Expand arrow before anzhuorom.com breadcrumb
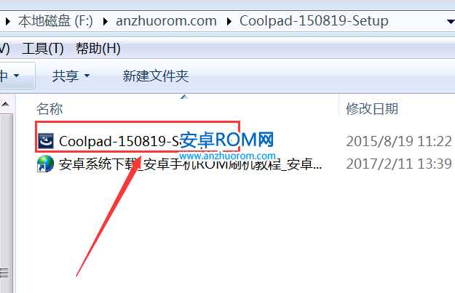 [105, 21]
